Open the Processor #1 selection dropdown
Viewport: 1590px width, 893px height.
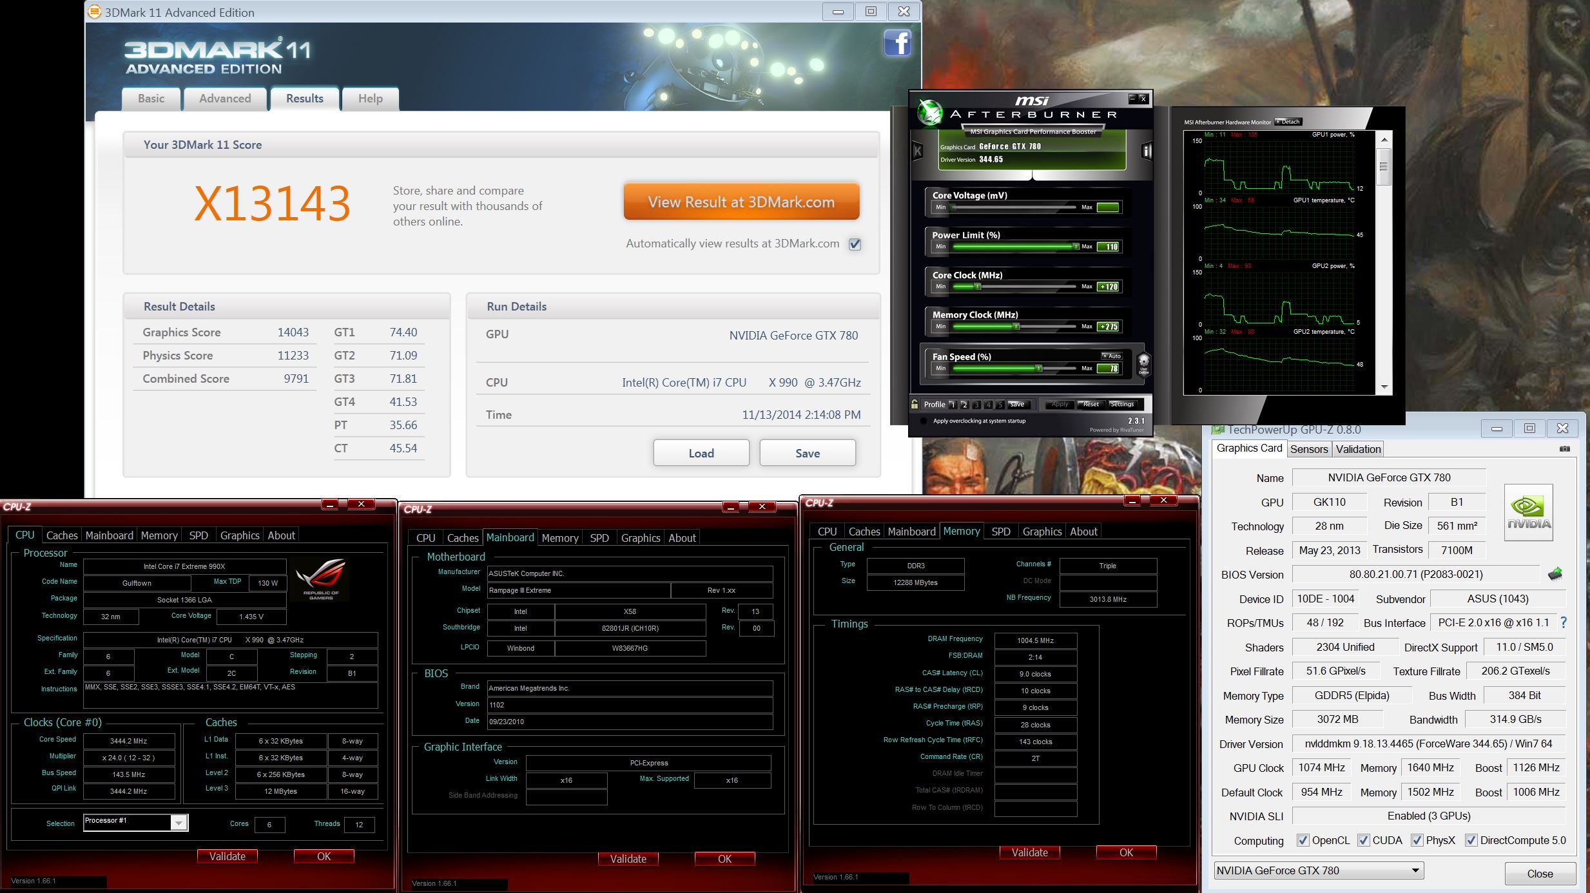pyautogui.click(x=136, y=822)
